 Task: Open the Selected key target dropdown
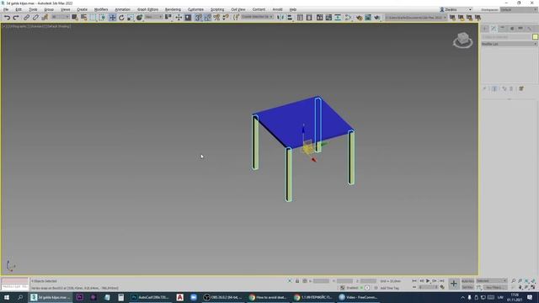tap(492, 281)
